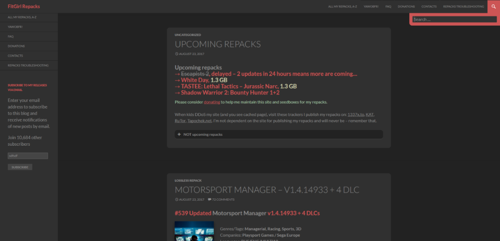This screenshot has width=500, height=241.
Task: Open the FitGirl Repacks site title
Action: [24, 7]
